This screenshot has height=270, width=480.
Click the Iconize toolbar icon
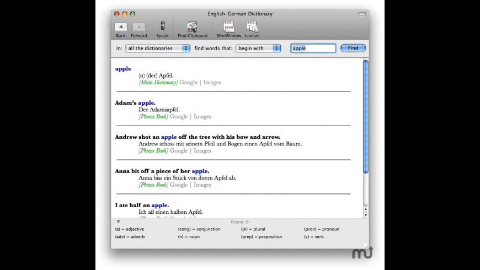coord(252,26)
